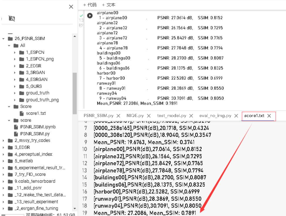Select the 7_try_FID_score folder
The image size is (286, 216).
(x=30, y=174)
